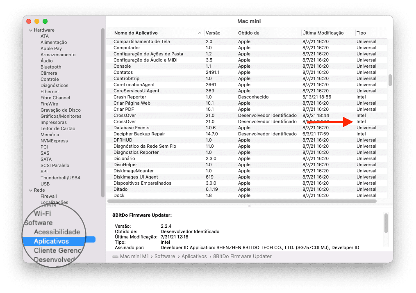
Task: Open Gravação de Disco in sidebar
Action: [61, 110]
